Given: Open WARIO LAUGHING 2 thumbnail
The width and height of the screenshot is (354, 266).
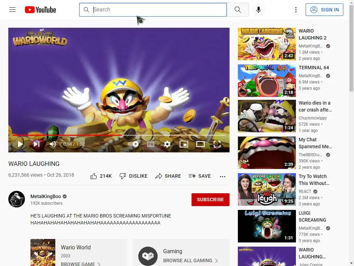Looking at the screenshot, I should [267, 44].
